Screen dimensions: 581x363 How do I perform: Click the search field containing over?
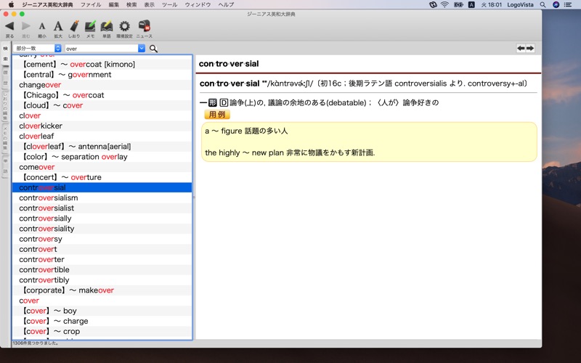coord(102,49)
